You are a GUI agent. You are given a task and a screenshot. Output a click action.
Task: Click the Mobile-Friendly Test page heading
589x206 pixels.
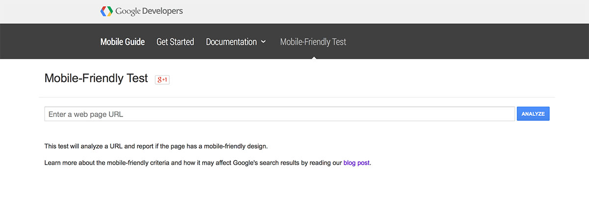96,78
